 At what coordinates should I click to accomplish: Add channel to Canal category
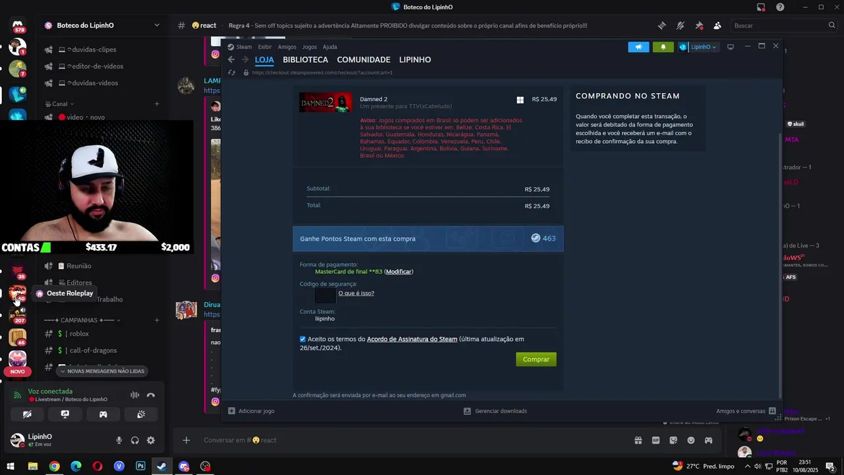(x=157, y=104)
